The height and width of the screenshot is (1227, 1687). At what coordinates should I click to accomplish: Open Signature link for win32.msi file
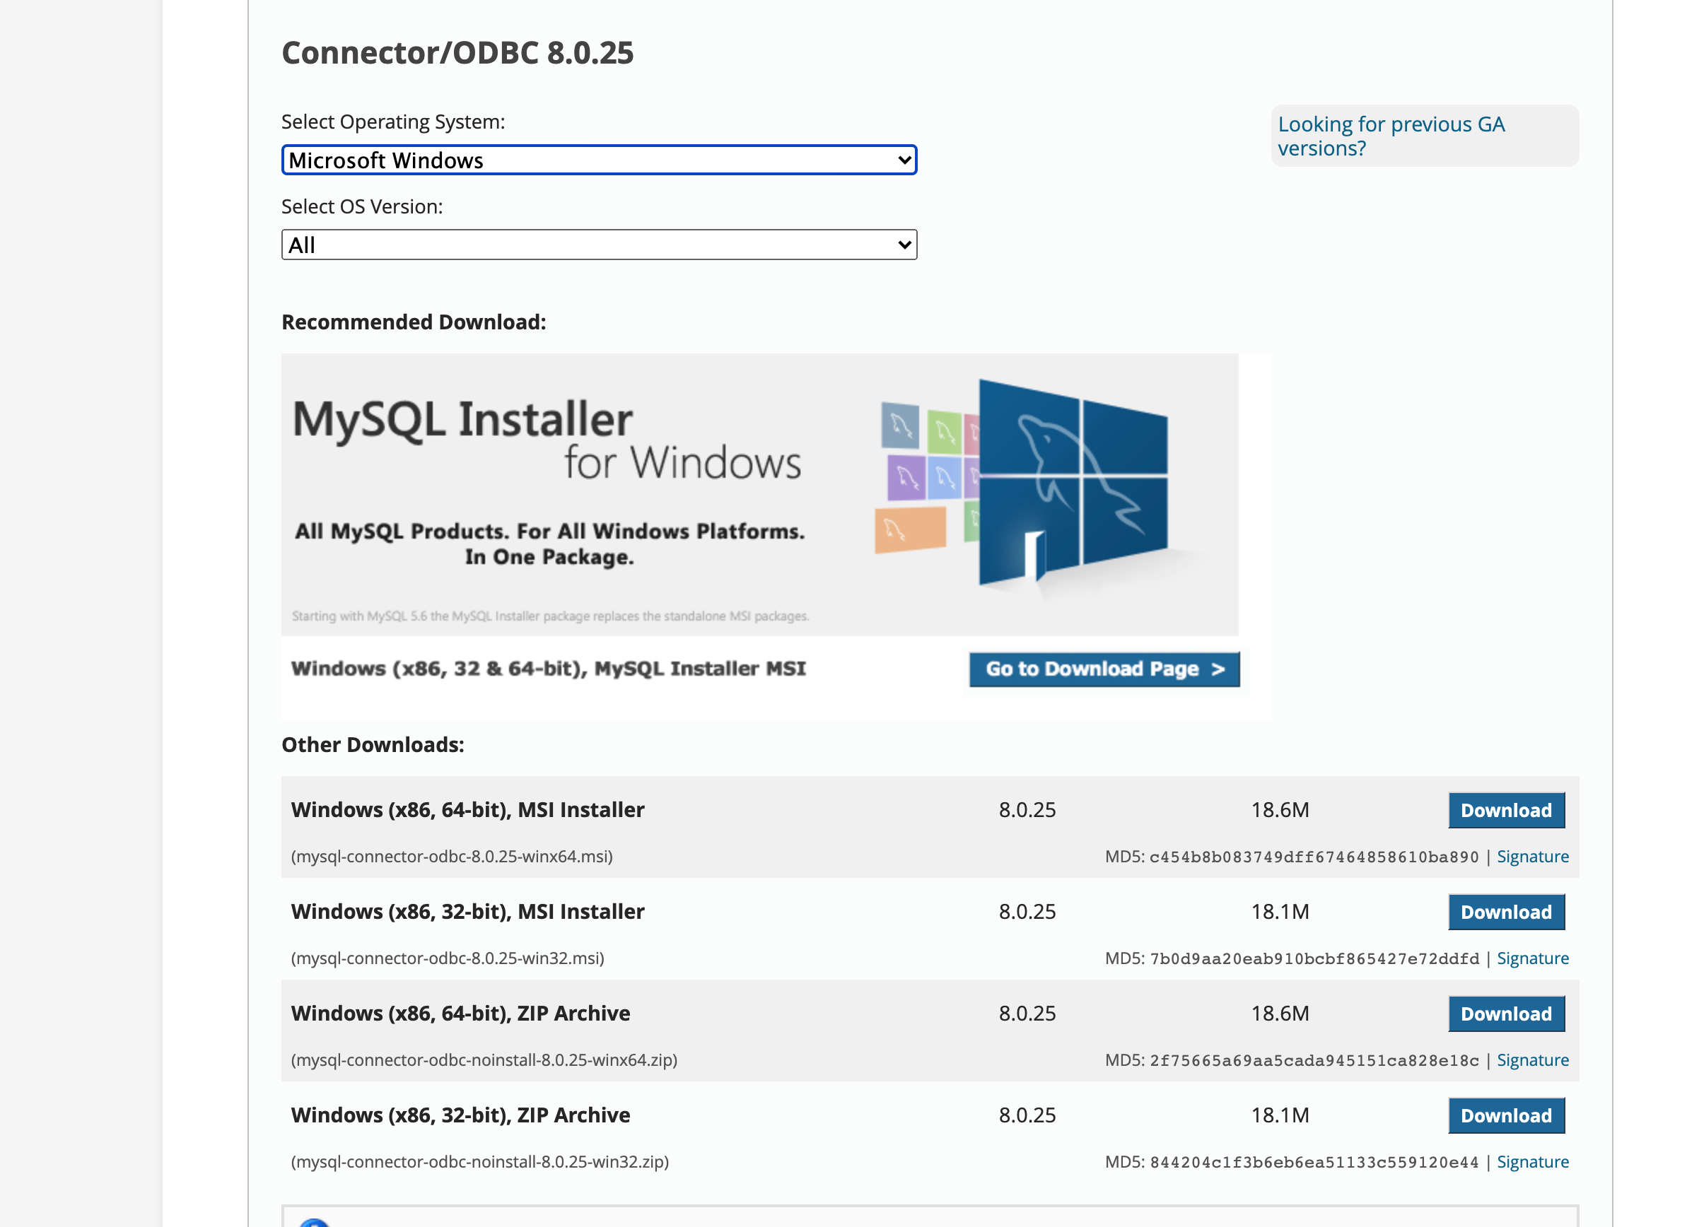click(1532, 958)
